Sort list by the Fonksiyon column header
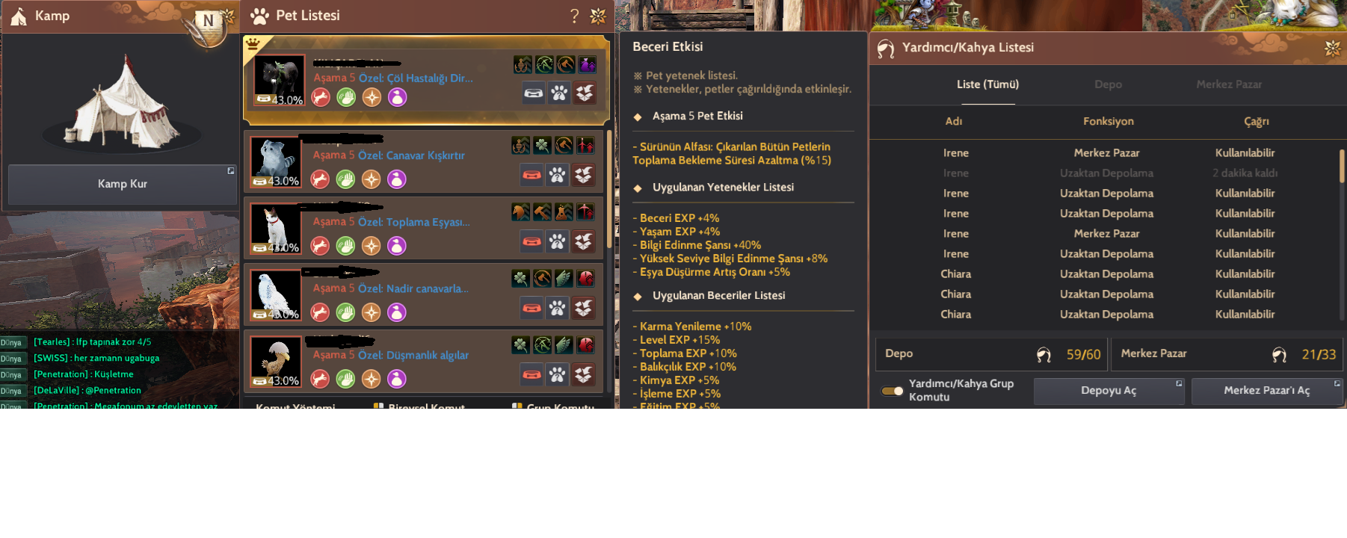This screenshot has width=1347, height=538. click(1108, 121)
